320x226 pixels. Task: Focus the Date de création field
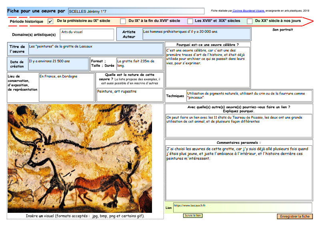tap(58, 64)
